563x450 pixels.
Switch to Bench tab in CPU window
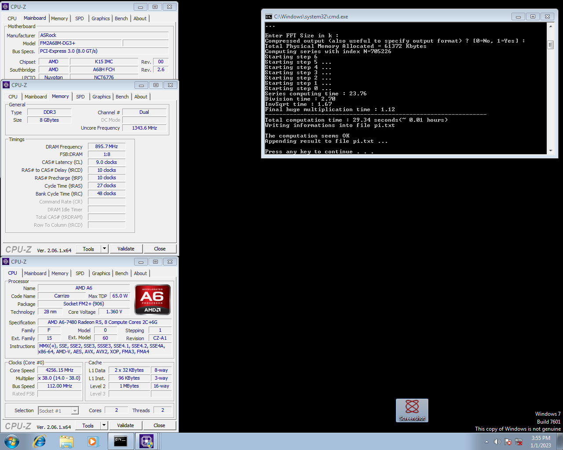[x=122, y=273]
